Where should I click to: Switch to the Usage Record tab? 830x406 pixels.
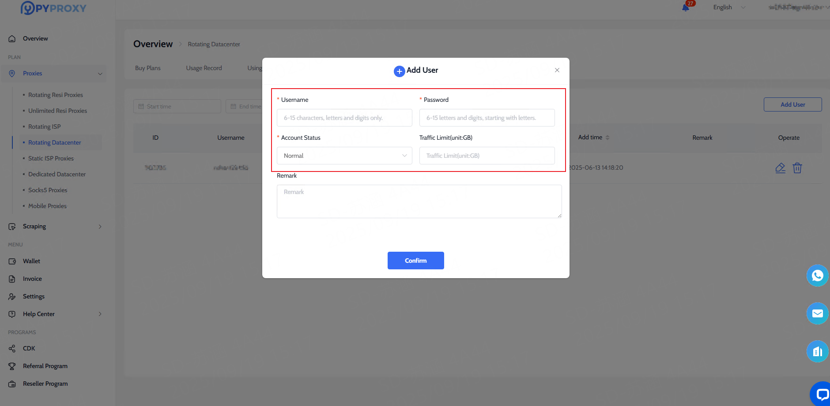pos(204,68)
